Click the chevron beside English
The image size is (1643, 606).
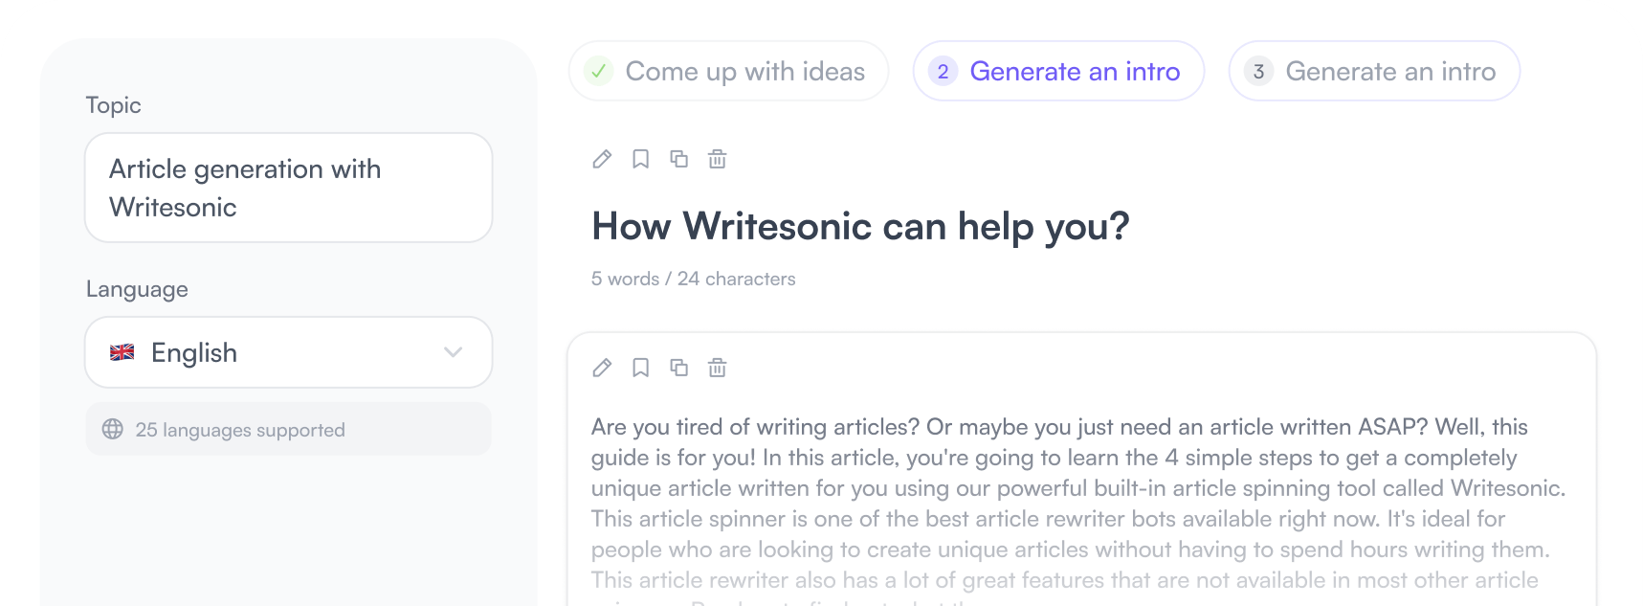point(453,352)
